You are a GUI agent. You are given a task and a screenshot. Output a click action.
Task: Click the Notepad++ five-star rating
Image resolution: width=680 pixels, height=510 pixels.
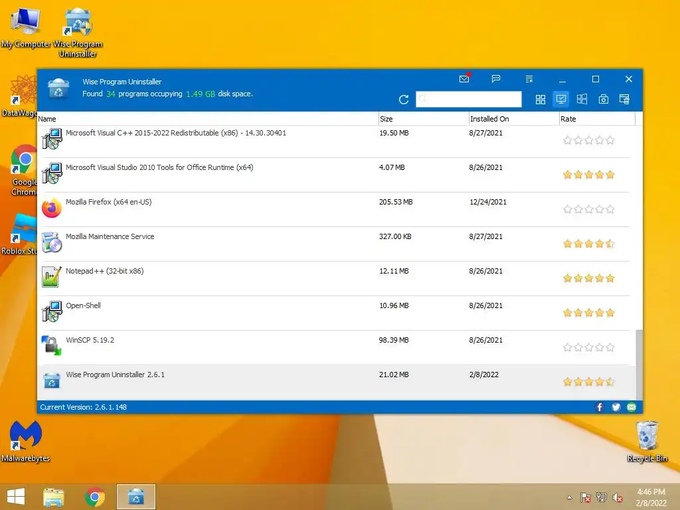[x=588, y=278]
